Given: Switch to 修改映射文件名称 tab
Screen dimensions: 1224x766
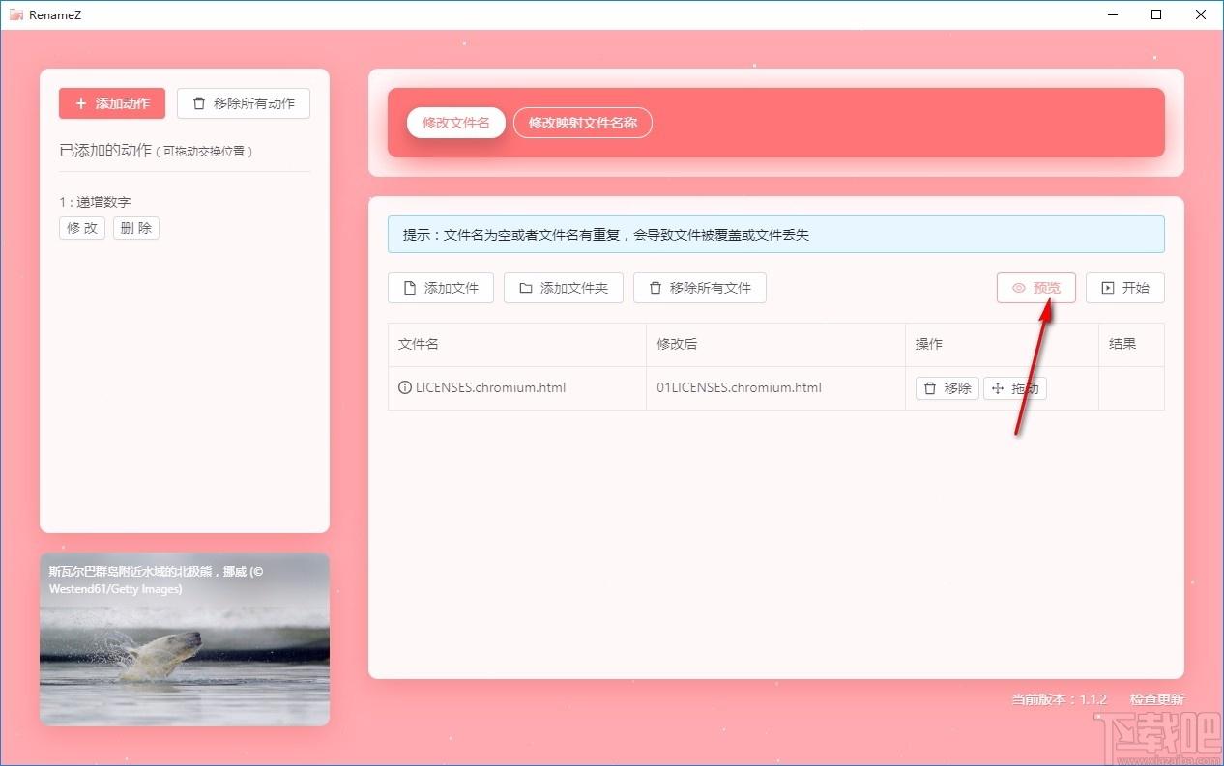Looking at the screenshot, I should point(583,123).
